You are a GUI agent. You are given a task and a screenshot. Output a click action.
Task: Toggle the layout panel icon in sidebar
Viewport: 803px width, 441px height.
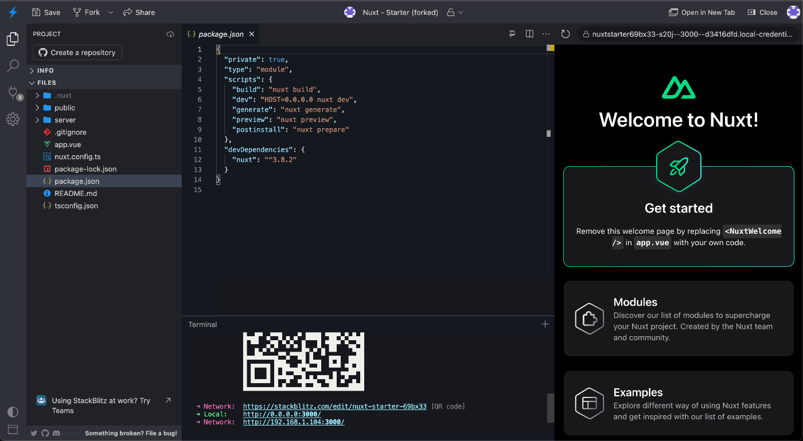[x=13, y=429]
